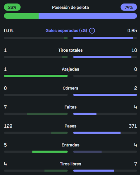140x175 pixels.
Task: Click the Pases value 371
Action: [x=133, y=126]
